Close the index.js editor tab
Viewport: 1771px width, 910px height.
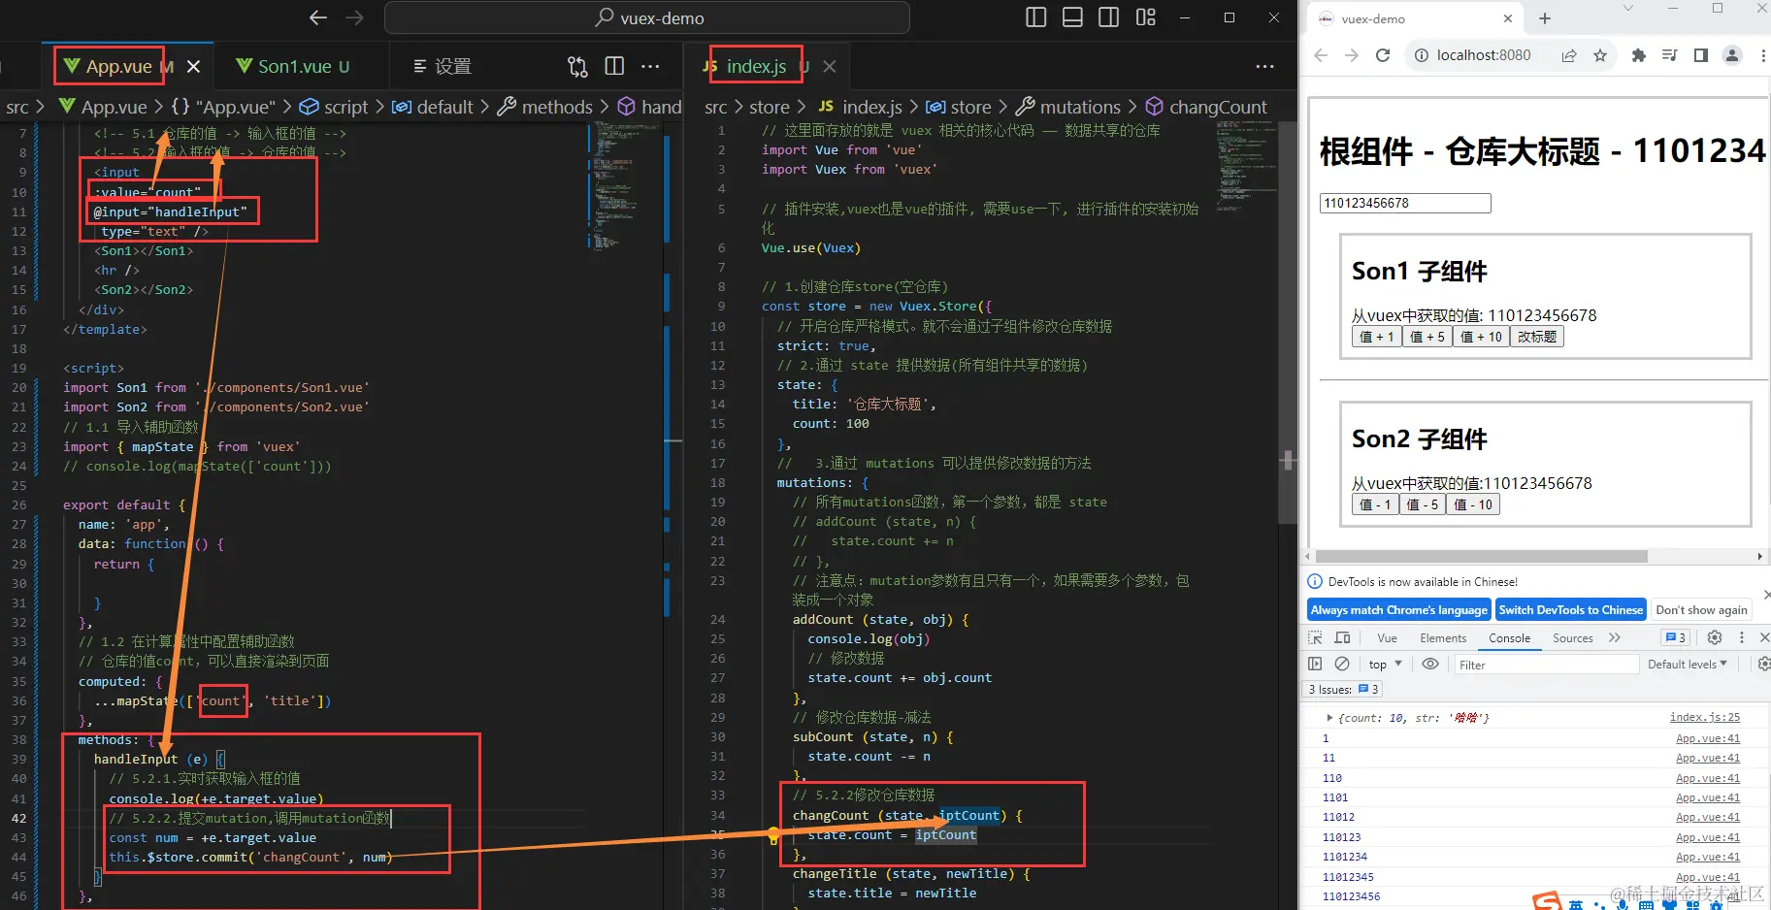(829, 66)
